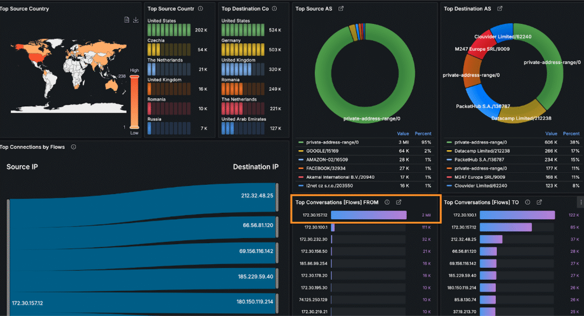The image size is (584, 316).
Task: Sort Destination AS legend by Value column
Action: coord(551,133)
